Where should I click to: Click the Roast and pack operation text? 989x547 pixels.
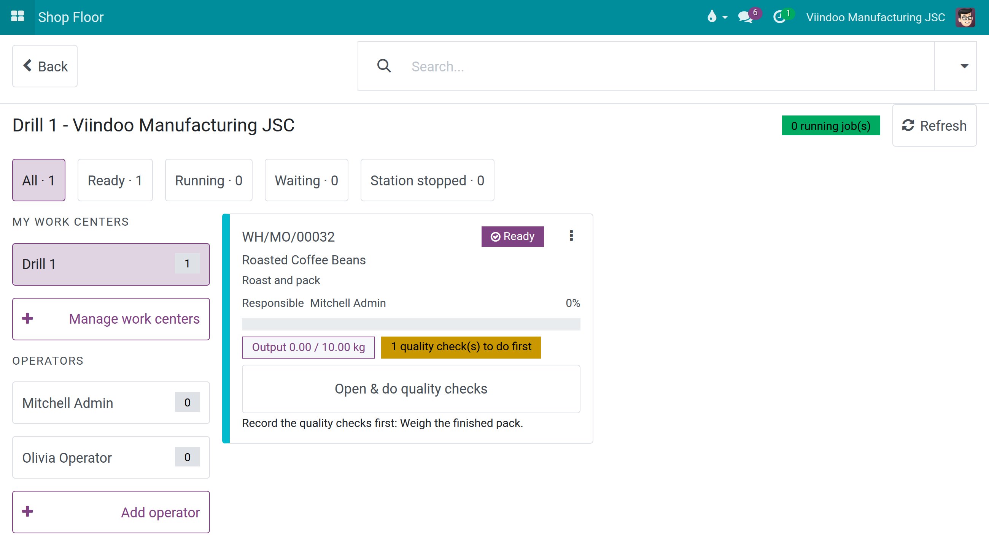coord(281,280)
